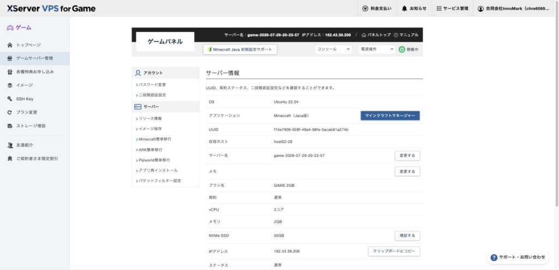Screen dimensions: 559x270
Task: Click the icon for ご契約者さま限定割引
Action: (x=10, y=159)
